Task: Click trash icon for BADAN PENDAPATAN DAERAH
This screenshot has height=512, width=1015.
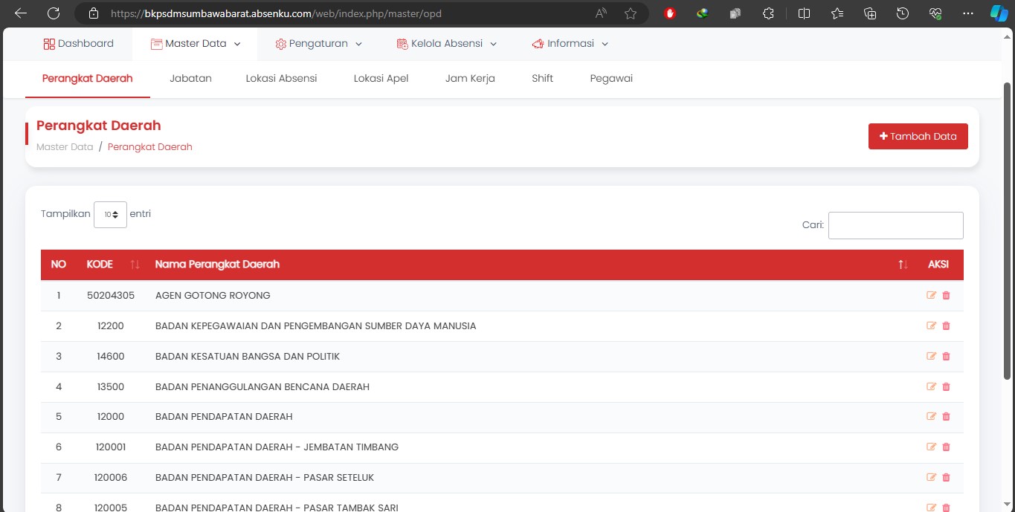Action: [946, 417]
